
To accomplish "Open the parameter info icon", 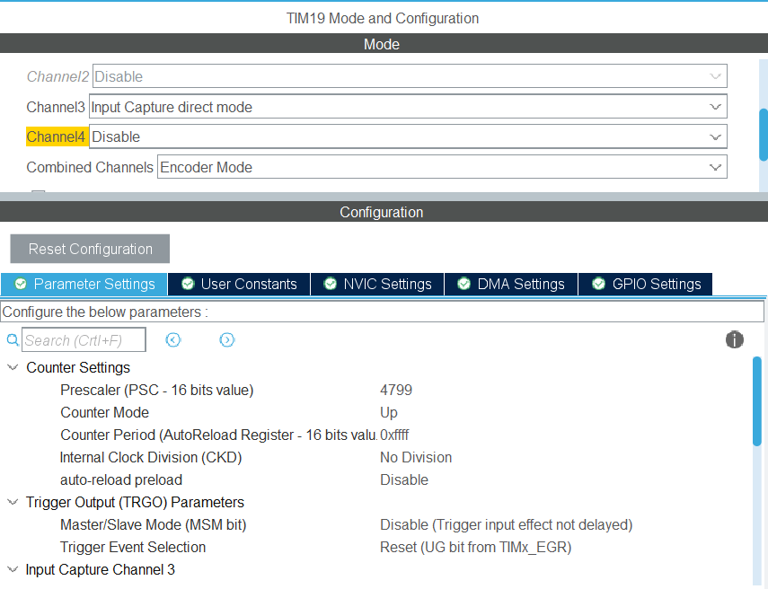I will pos(734,339).
